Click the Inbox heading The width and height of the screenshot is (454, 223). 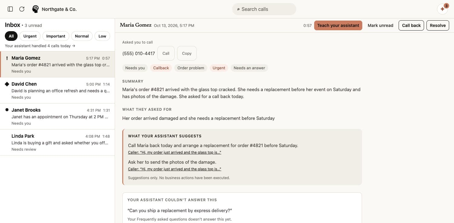(x=12, y=25)
